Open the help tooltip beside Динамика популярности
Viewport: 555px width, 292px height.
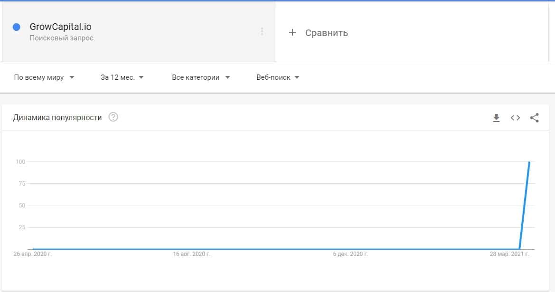point(113,117)
